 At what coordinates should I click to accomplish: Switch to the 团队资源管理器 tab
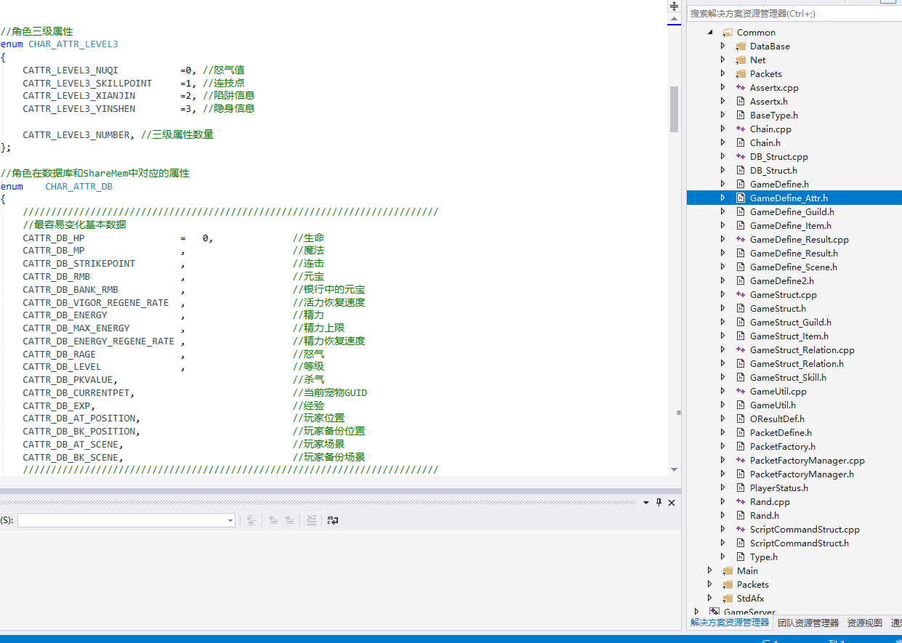[x=808, y=623]
